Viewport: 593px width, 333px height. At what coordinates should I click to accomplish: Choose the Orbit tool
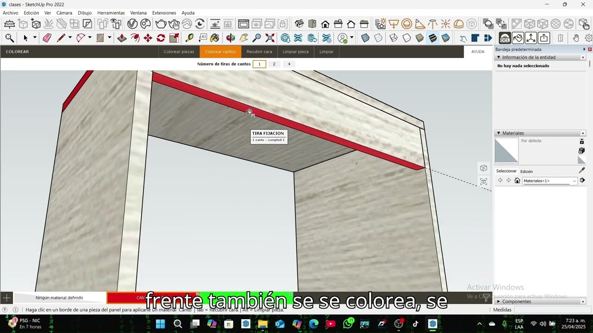[230, 38]
